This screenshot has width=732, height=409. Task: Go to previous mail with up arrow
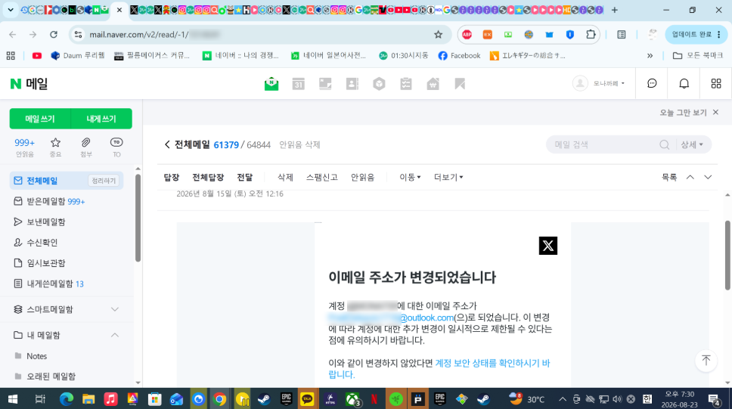pyautogui.click(x=690, y=178)
